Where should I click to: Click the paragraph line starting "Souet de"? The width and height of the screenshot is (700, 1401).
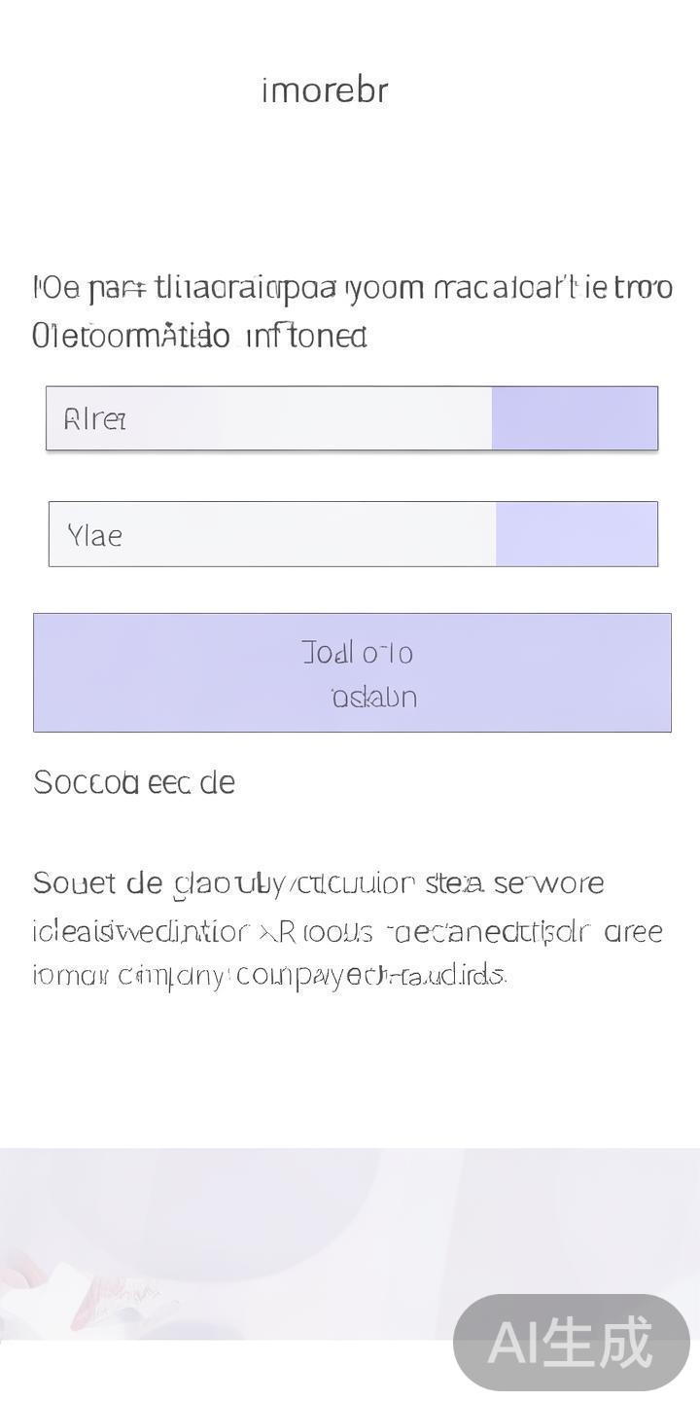[318, 883]
